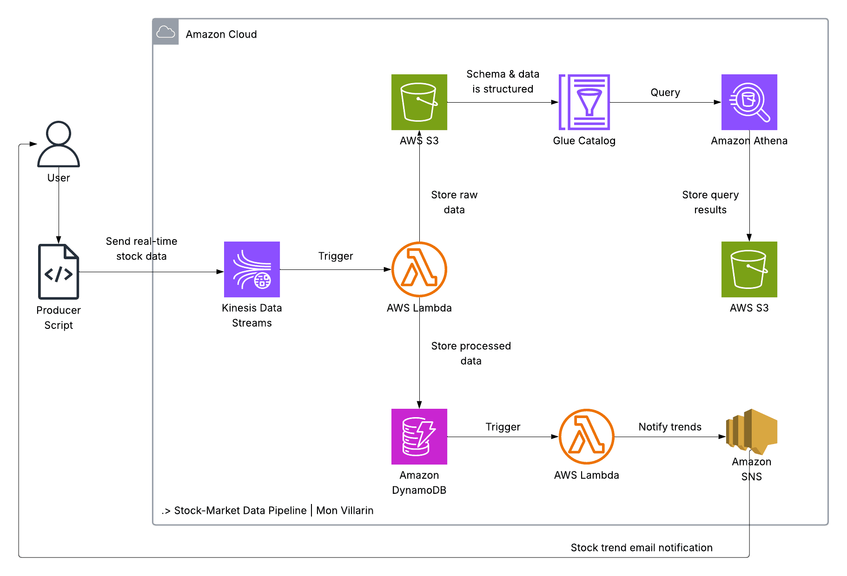The image size is (847, 576).
Task: Select the Stock trend email notification label
Action: coord(641,547)
